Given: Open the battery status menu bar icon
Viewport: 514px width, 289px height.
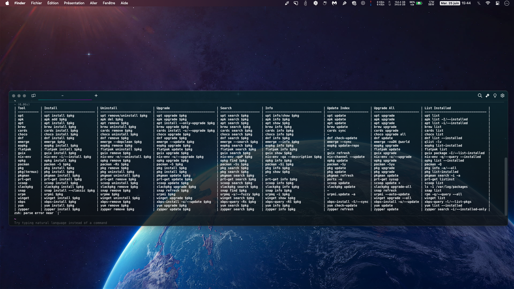Looking at the screenshot, I should point(419,3).
